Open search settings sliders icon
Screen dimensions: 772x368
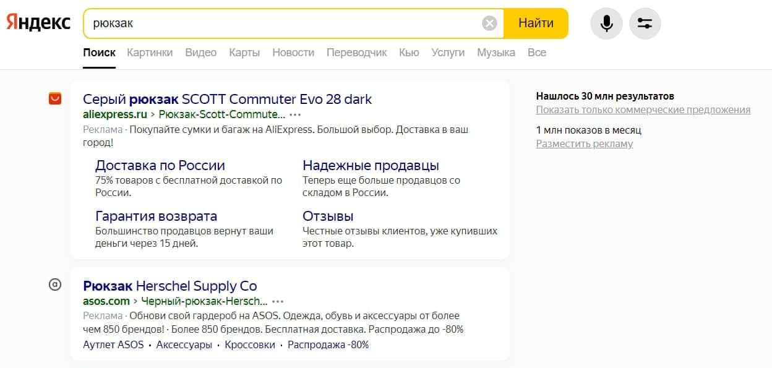coord(645,24)
